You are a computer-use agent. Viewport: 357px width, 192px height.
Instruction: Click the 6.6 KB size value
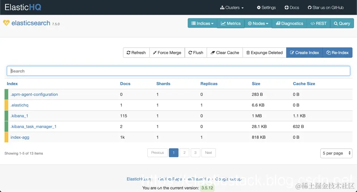[x=258, y=105]
